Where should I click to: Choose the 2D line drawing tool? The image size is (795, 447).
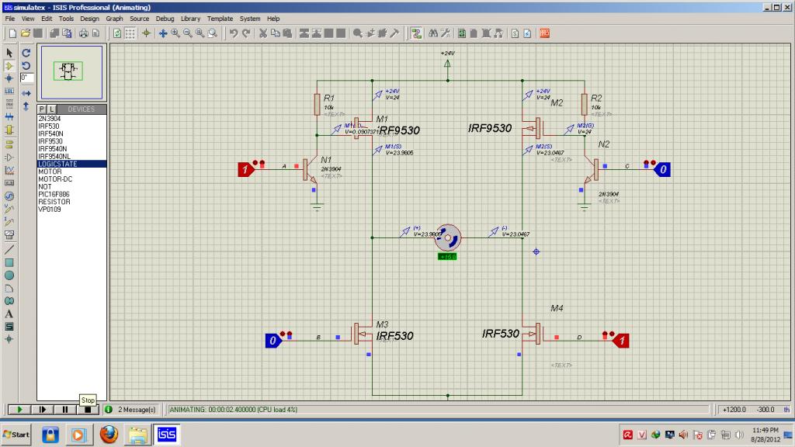pyautogui.click(x=9, y=250)
